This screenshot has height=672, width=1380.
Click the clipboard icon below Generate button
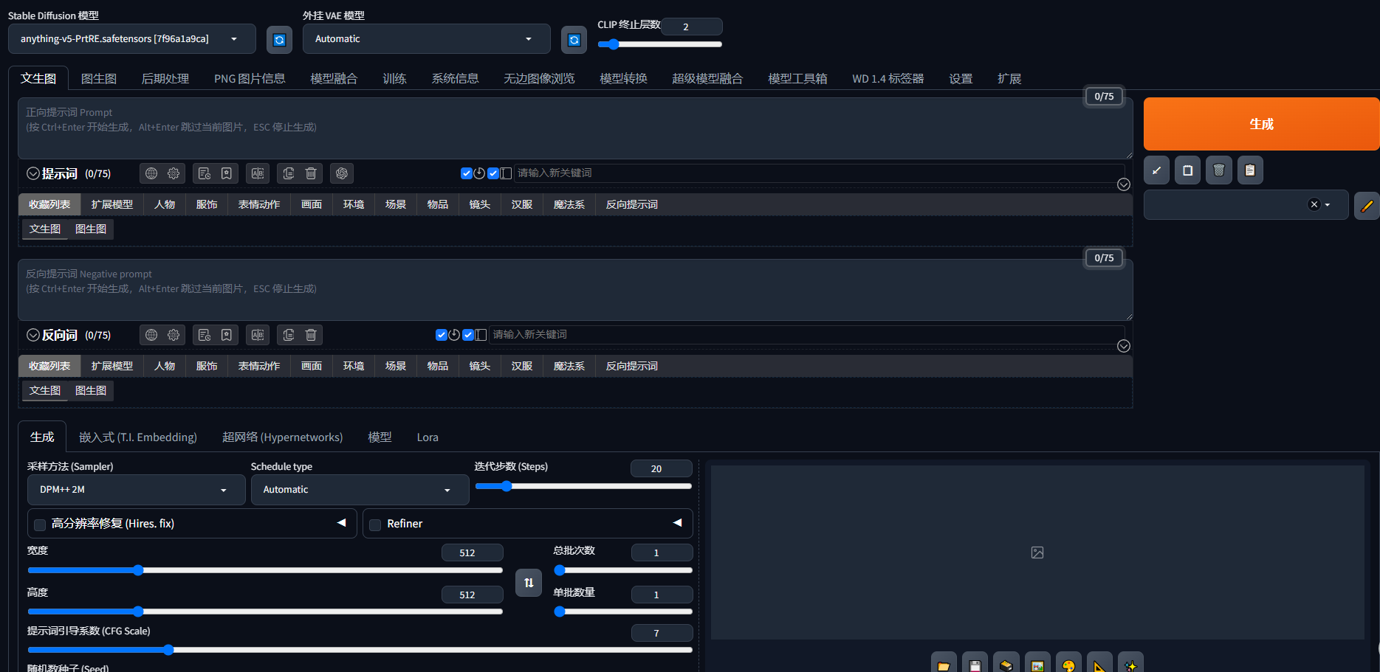click(x=1249, y=170)
